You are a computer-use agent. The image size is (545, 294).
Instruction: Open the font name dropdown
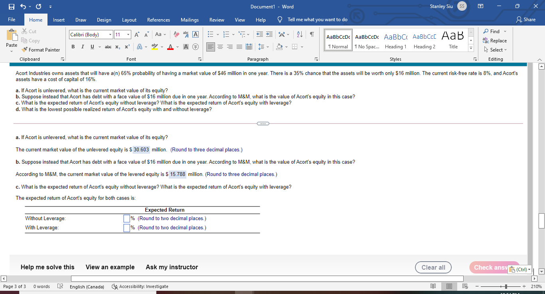pos(110,35)
